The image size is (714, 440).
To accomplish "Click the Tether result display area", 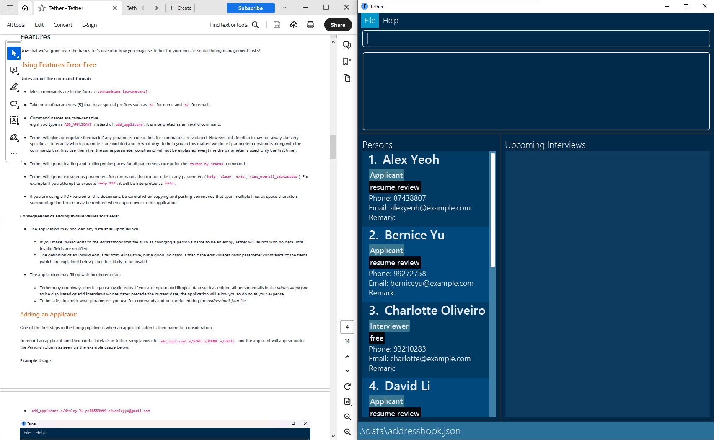I will (536, 91).
